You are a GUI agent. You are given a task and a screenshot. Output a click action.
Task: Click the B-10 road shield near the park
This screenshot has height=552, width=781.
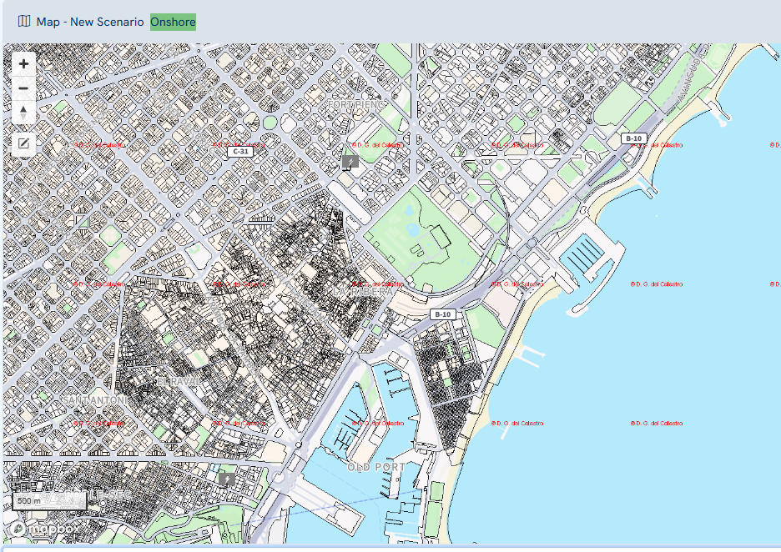442,314
